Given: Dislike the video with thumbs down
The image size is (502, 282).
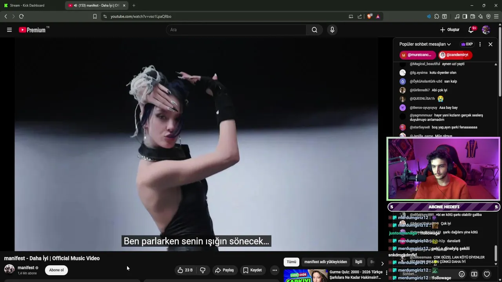Looking at the screenshot, I should click(x=203, y=270).
